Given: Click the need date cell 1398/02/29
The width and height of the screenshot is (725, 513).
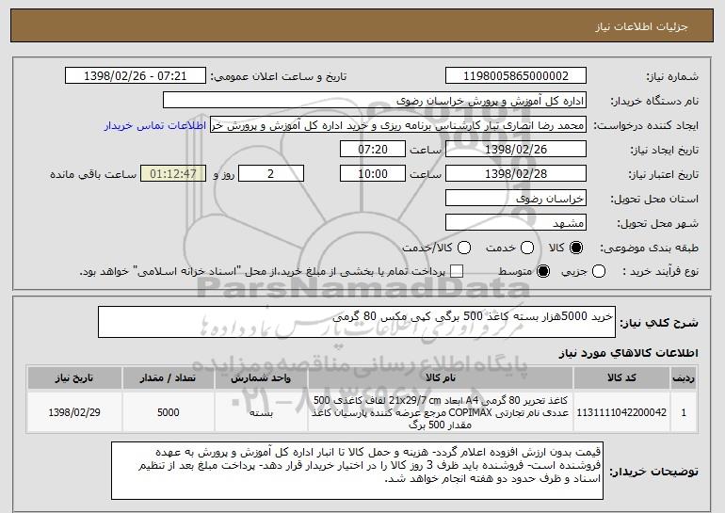Looking at the screenshot, I should tap(74, 412).
